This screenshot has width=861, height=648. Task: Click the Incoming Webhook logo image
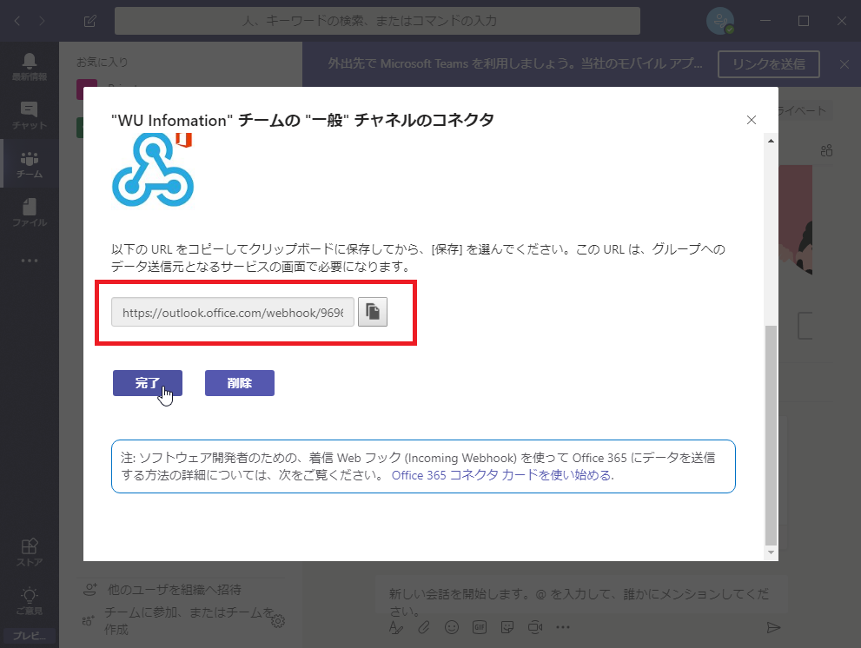tap(153, 169)
